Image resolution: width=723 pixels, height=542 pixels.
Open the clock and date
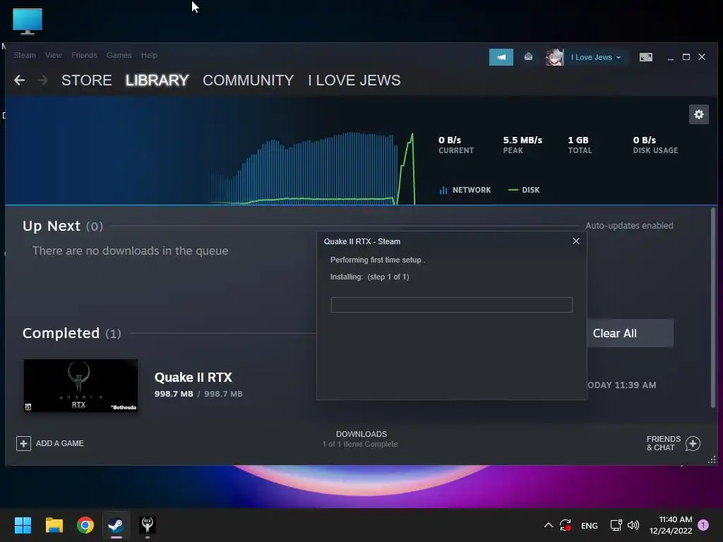pyautogui.click(x=671, y=525)
